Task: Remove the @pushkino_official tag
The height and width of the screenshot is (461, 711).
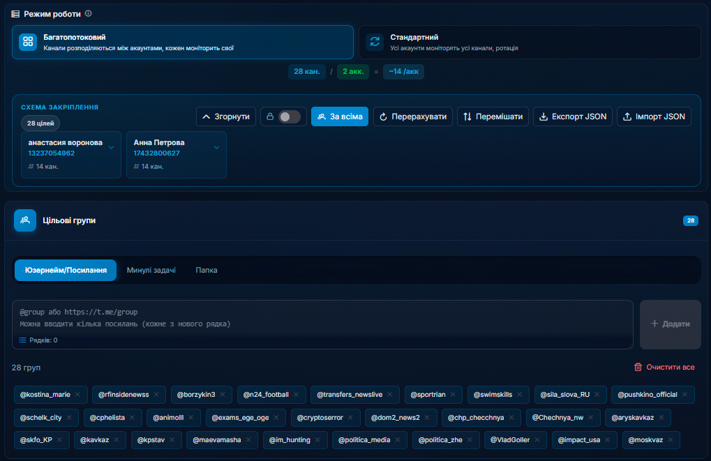Action: (684, 394)
